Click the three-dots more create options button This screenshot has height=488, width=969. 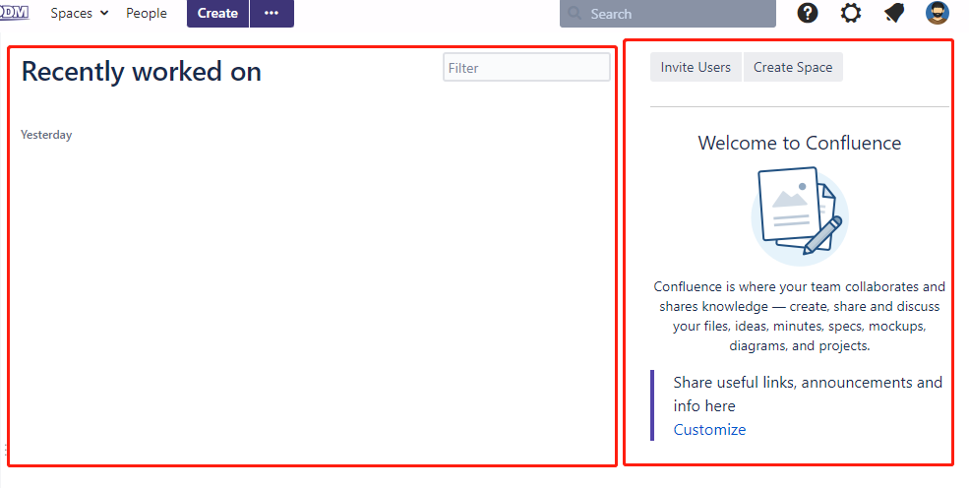pyautogui.click(x=272, y=14)
